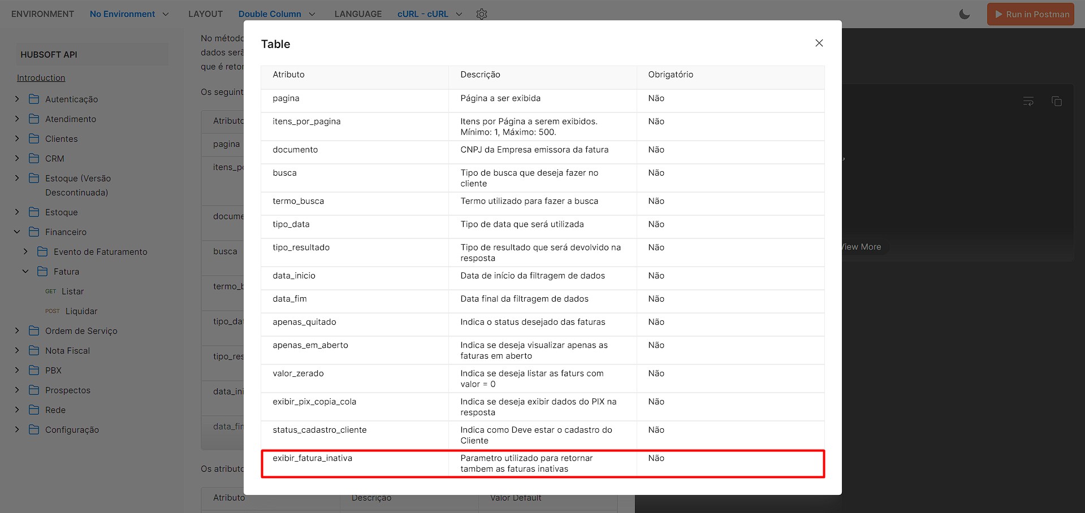Open the Introduction link in sidebar
1085x513 pixels.
41,78
